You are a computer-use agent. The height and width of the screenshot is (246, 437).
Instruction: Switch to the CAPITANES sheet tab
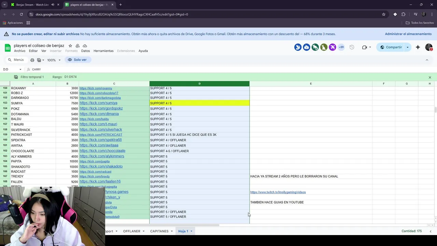pyautogui.click(x=159, y=231)
